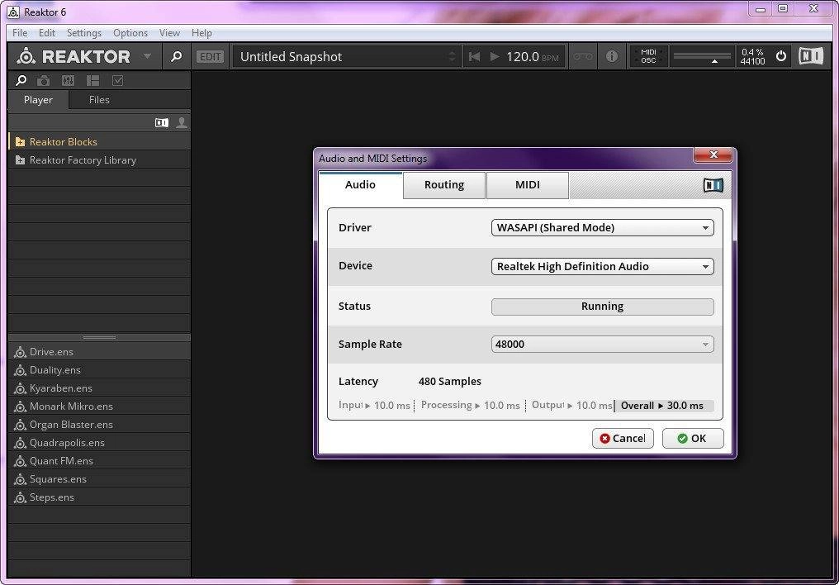Switch to the Routing tab
Screen dimensions: 839x585
coord(444,184)
